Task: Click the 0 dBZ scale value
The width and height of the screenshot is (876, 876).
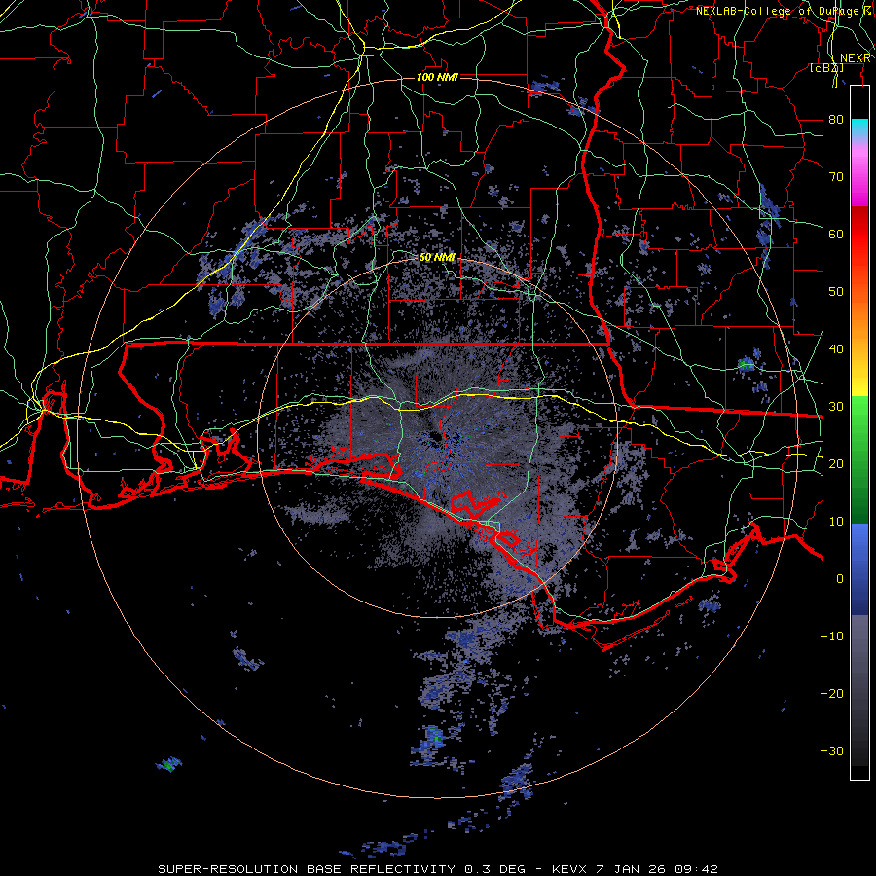Action: pos(840,579)
